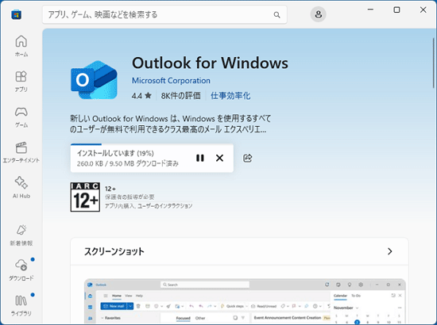The height and width of the screenshot is (325, 437).
Task: Open the 仕事効率化 category link
Action: (230, 96)
